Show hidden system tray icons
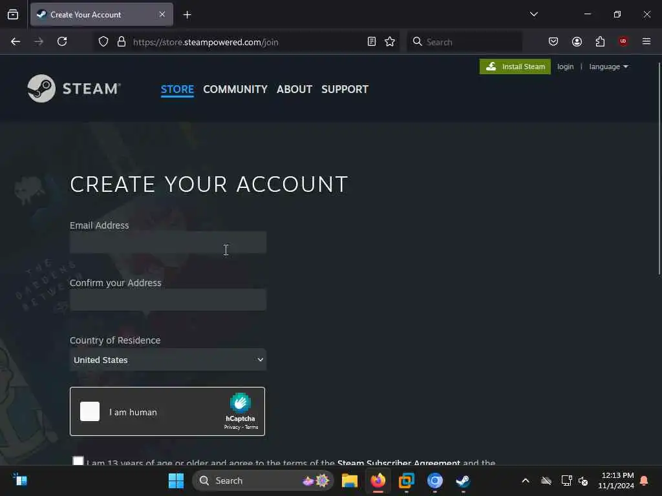The image size is (662, 496). point(526,480)
